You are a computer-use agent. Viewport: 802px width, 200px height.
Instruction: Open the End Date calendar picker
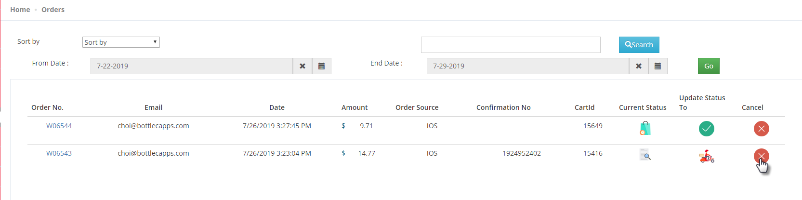pyautogui.click(x=657, y=66)
